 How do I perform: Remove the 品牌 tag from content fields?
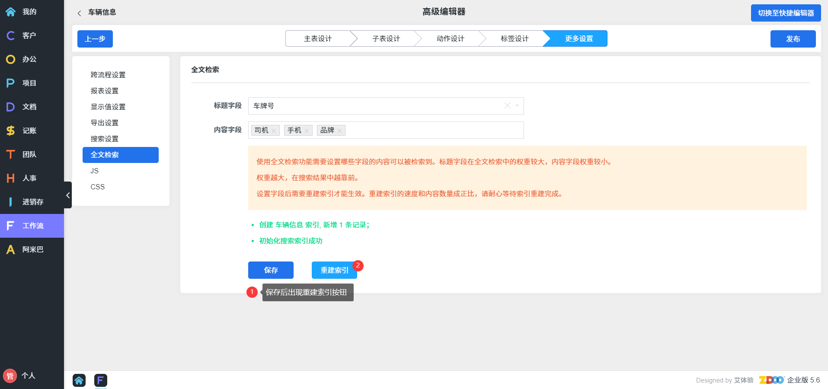[x=340, y=131]
